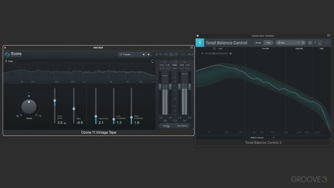Click the Input Drive value 3.5
The width and height of the screenshot is (334, 188).
(x=60, y=123)
